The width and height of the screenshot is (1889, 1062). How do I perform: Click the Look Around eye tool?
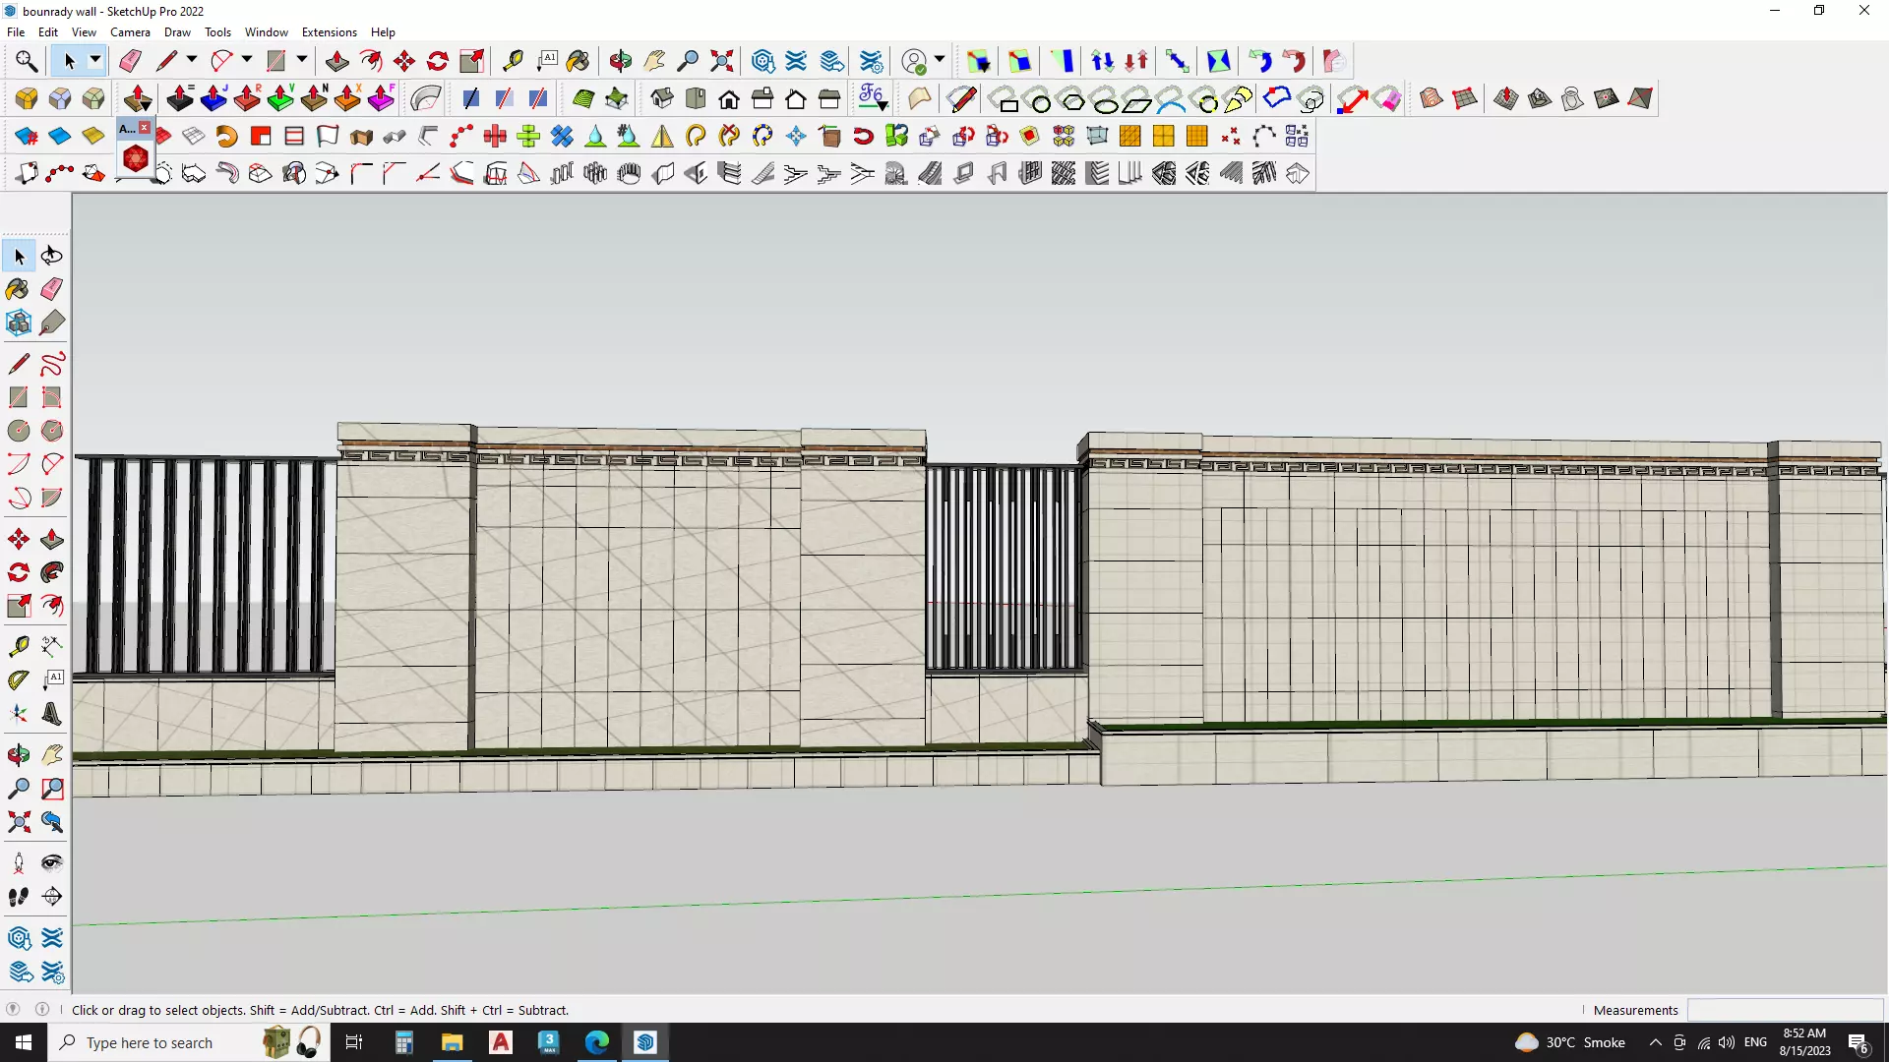[x=52, y=863]
